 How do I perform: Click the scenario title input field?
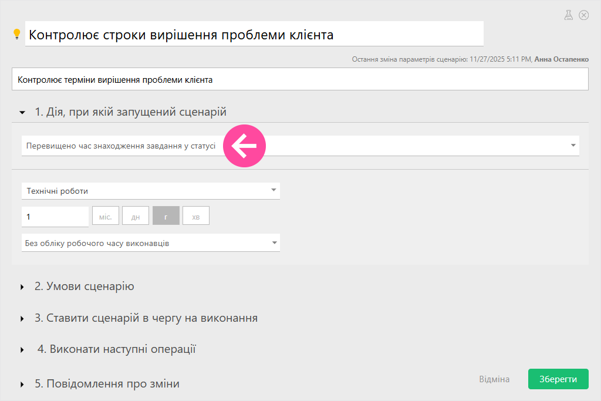tap(254, 35)
